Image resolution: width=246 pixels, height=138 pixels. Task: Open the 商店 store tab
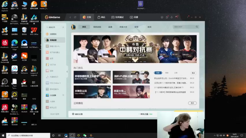click(x=101, y=17)
